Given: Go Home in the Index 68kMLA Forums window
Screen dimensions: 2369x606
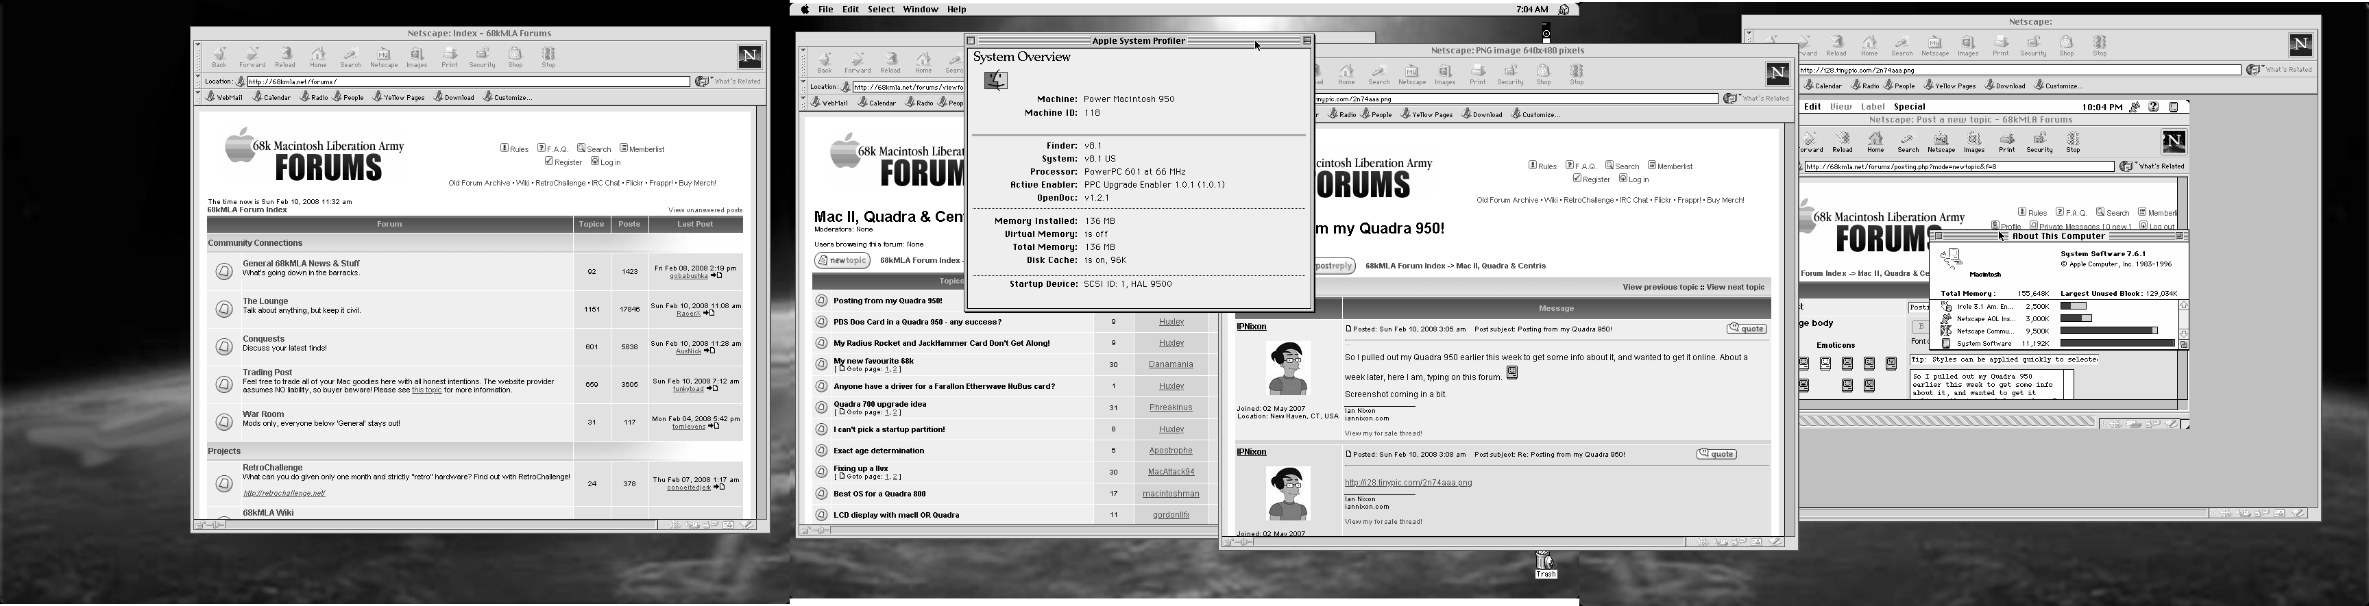Looking at the screenshot, I should pyautogui.click(x=318, y=57).
